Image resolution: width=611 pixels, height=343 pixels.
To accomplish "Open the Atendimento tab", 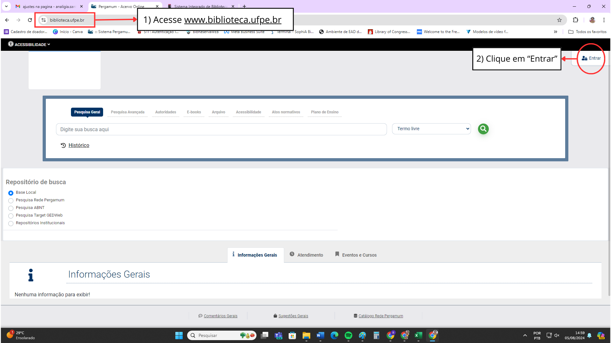I will (x=306, y=255).
